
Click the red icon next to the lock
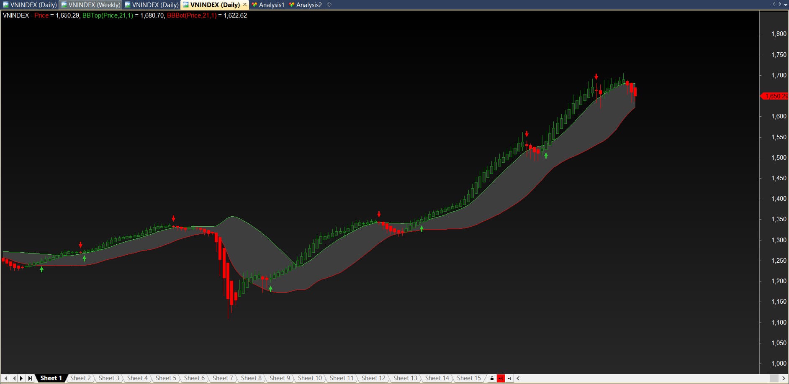(x=501, y=379)
